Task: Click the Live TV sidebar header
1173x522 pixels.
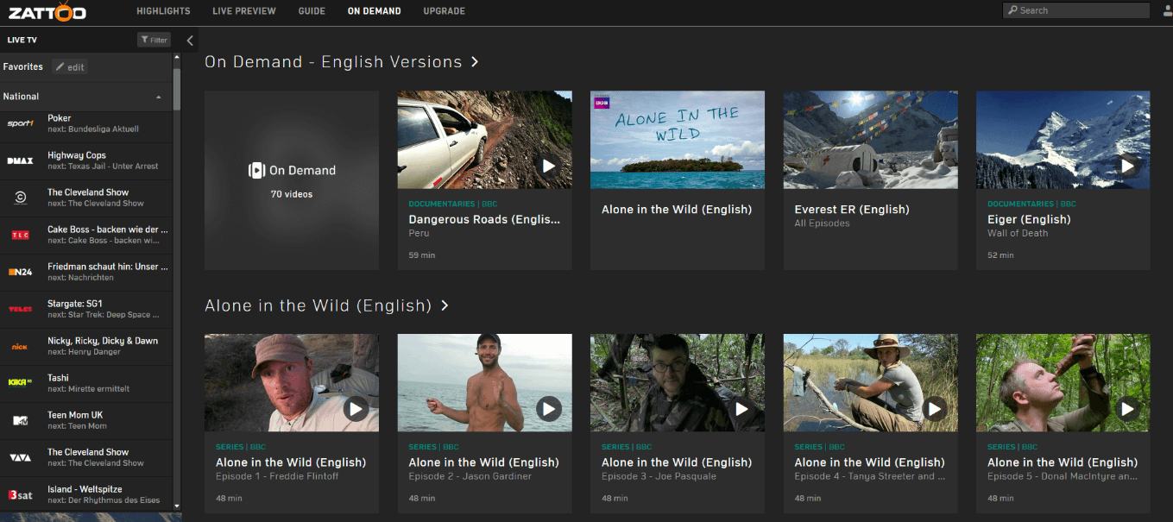Action: [22, 40]
